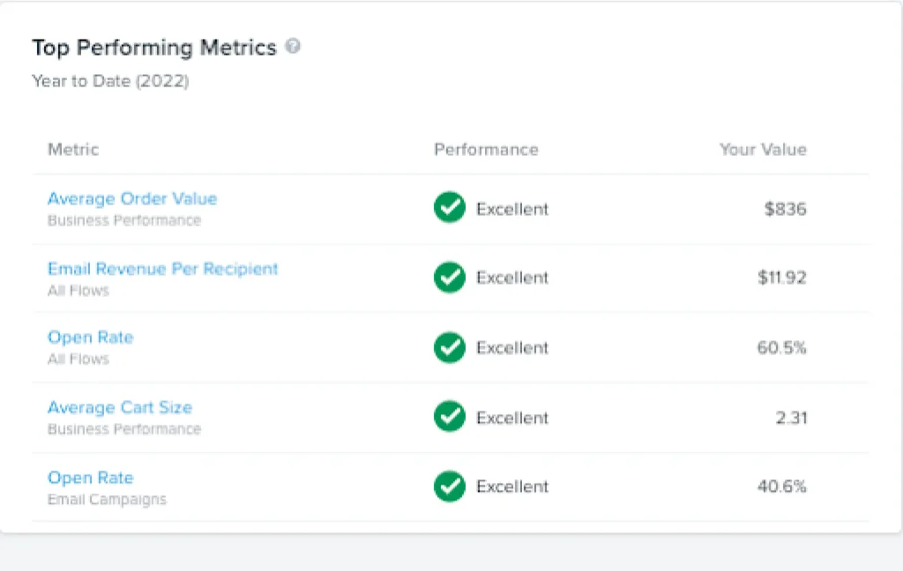
Task: Open the Open Rate link for All Flows
Action: click(x=90, y=337)
